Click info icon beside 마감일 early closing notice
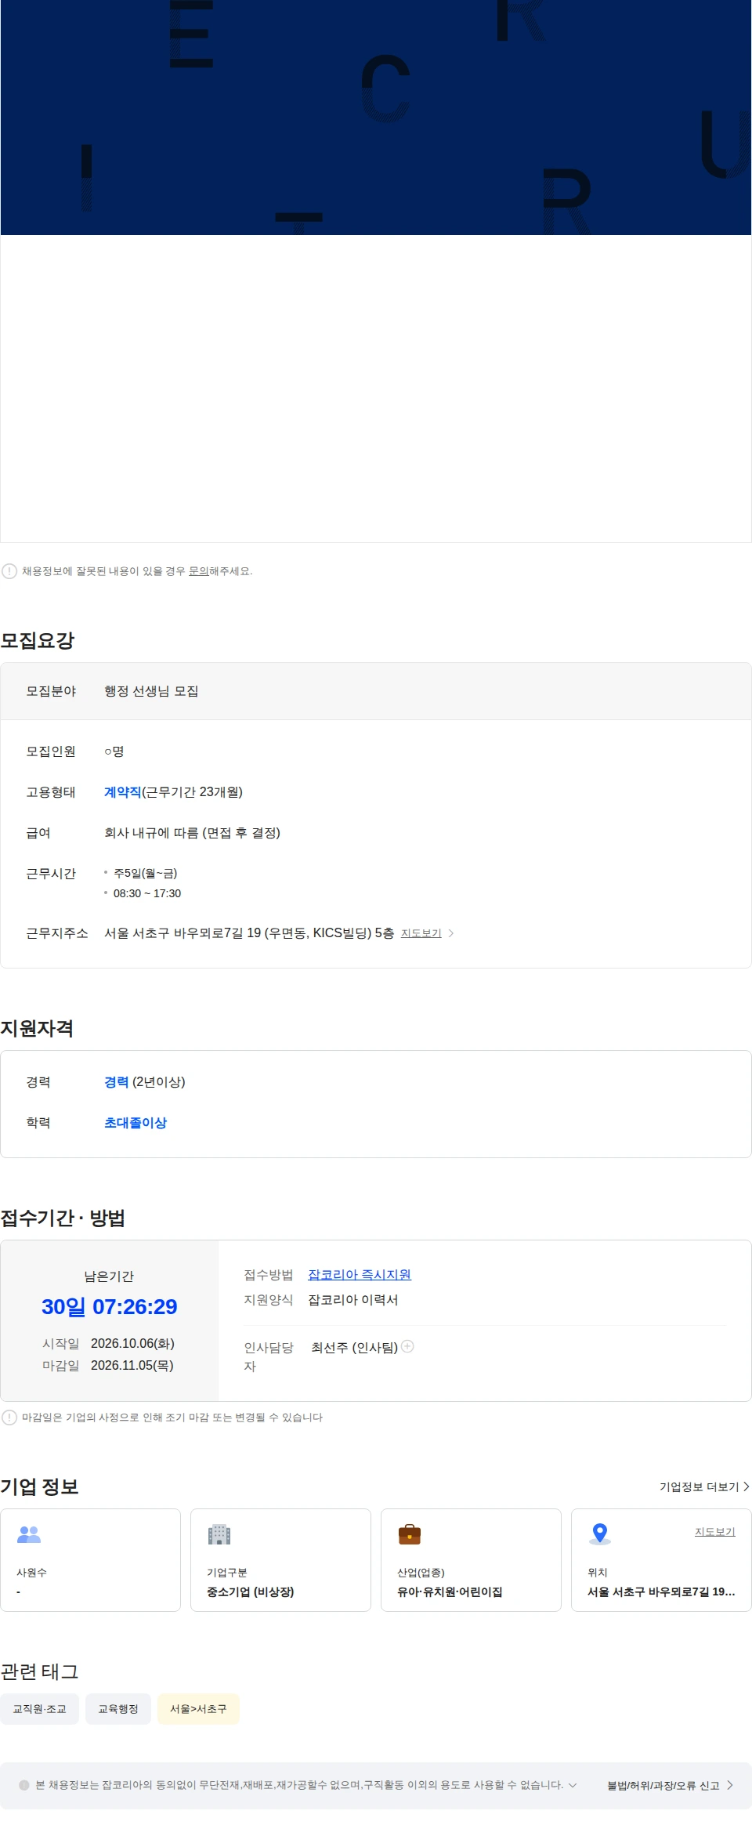752x1825 pixels. (x=9, y=1418)
